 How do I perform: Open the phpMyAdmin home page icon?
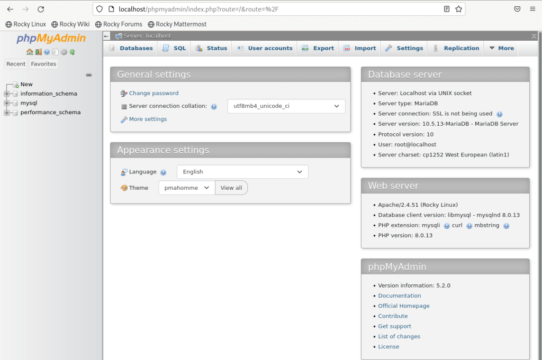(x=30, y=52)
